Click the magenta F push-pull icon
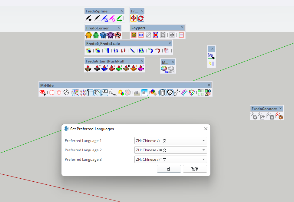 (141, 69)
